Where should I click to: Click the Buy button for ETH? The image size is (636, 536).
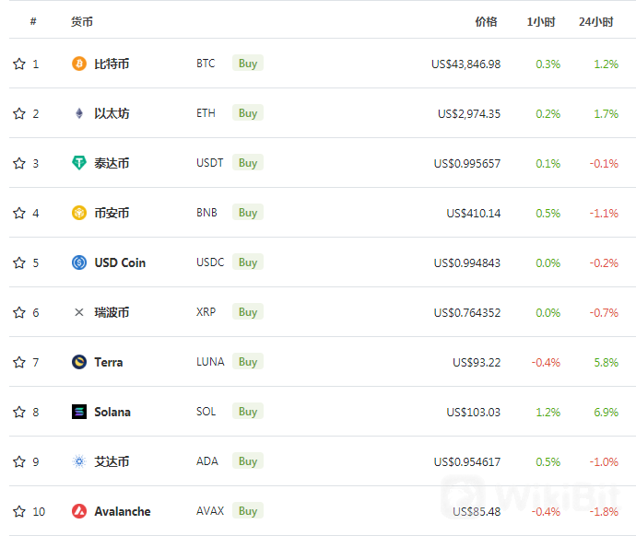pos(248,112)
